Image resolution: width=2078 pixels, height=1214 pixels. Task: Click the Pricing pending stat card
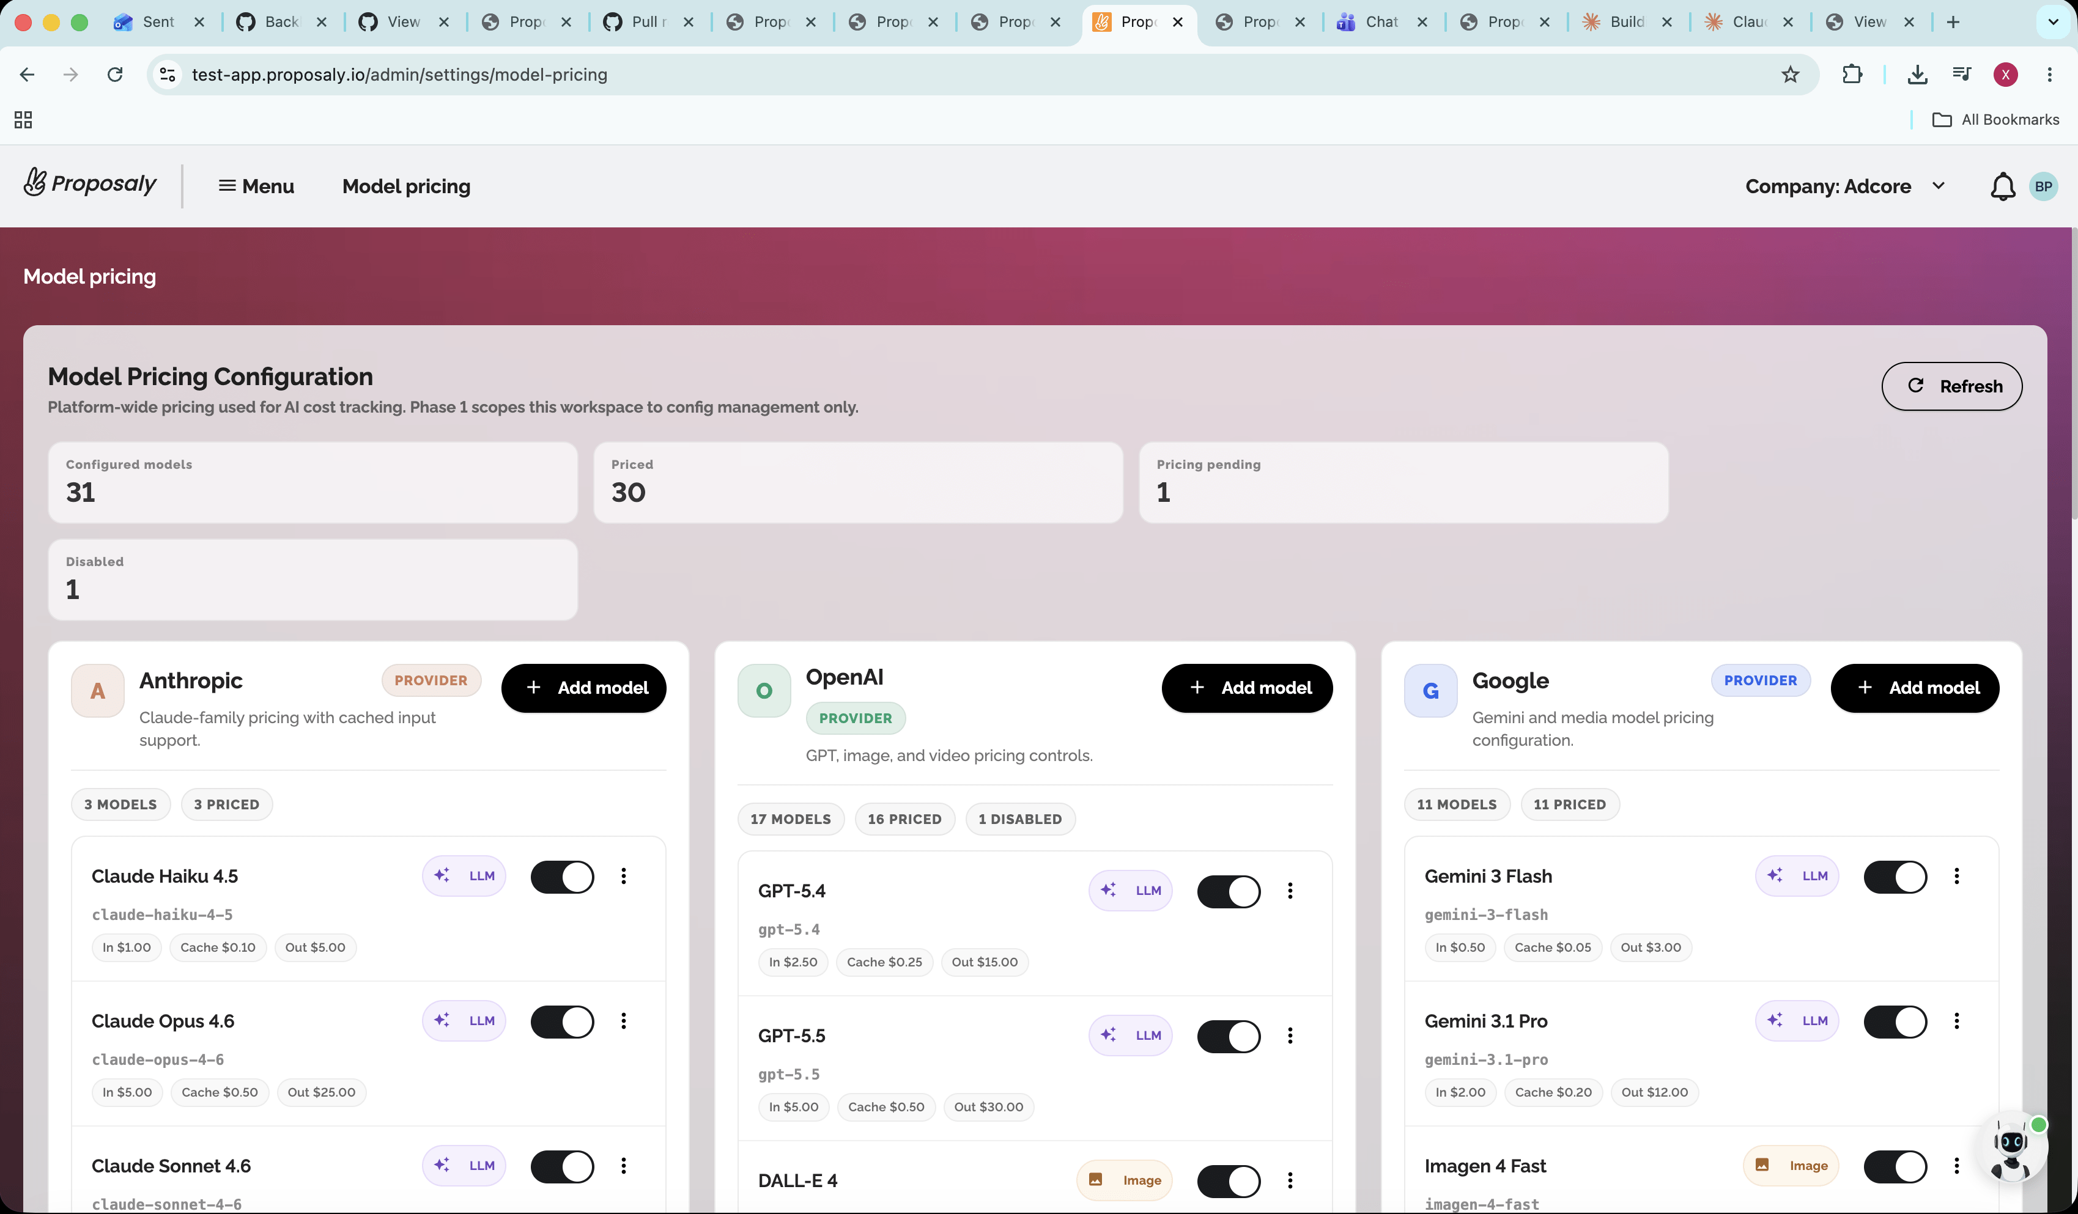(1403, 482)
